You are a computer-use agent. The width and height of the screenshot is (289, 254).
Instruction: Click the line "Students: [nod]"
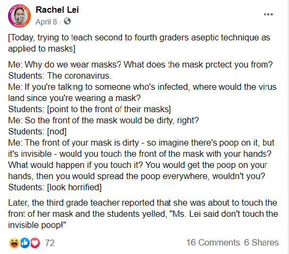37,131
